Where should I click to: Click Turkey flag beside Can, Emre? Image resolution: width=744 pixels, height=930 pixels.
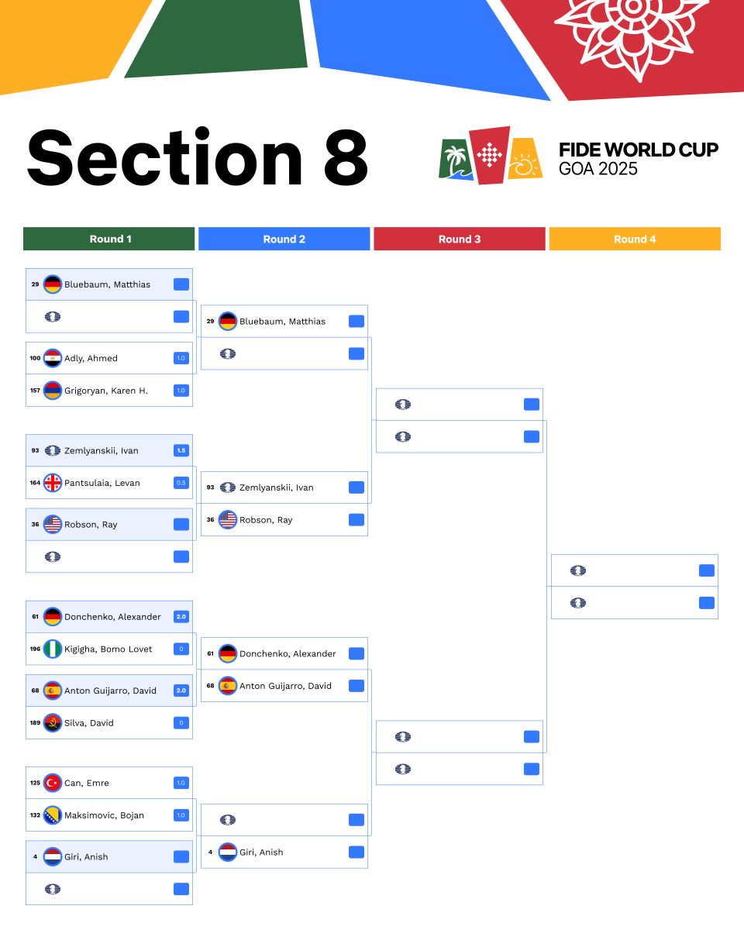53,783
